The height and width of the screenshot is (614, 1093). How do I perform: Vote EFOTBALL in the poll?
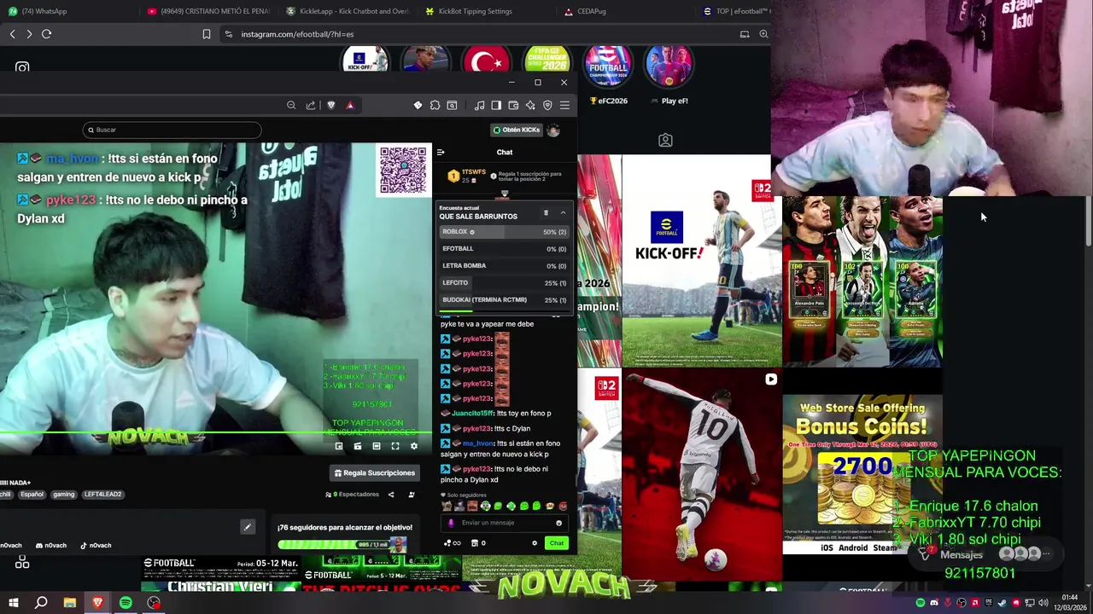pyautogui.click(x=504, y=249)
